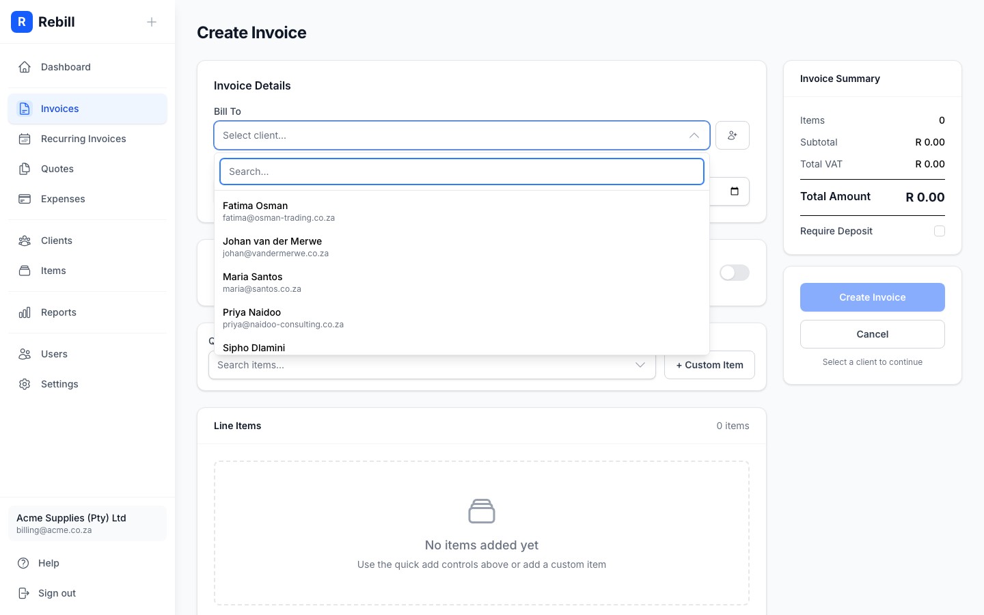Screen dimensions: 984x615
Task: Click the Quotes copy icon
Action: point(25,169)
